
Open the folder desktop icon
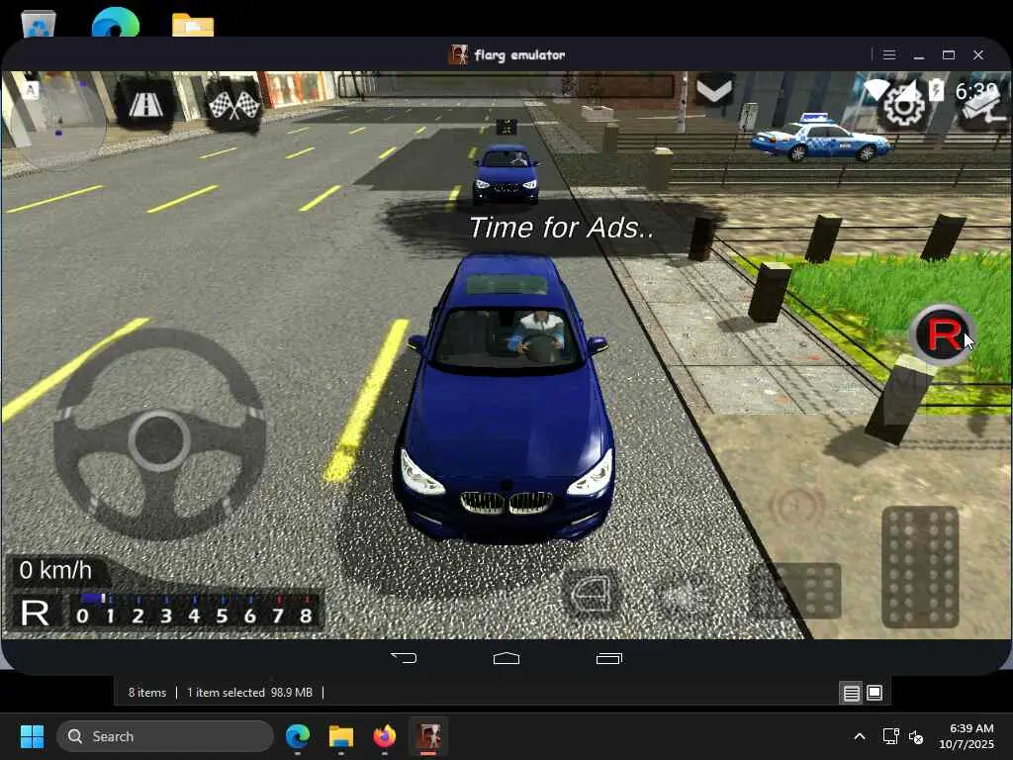[193, 25]
